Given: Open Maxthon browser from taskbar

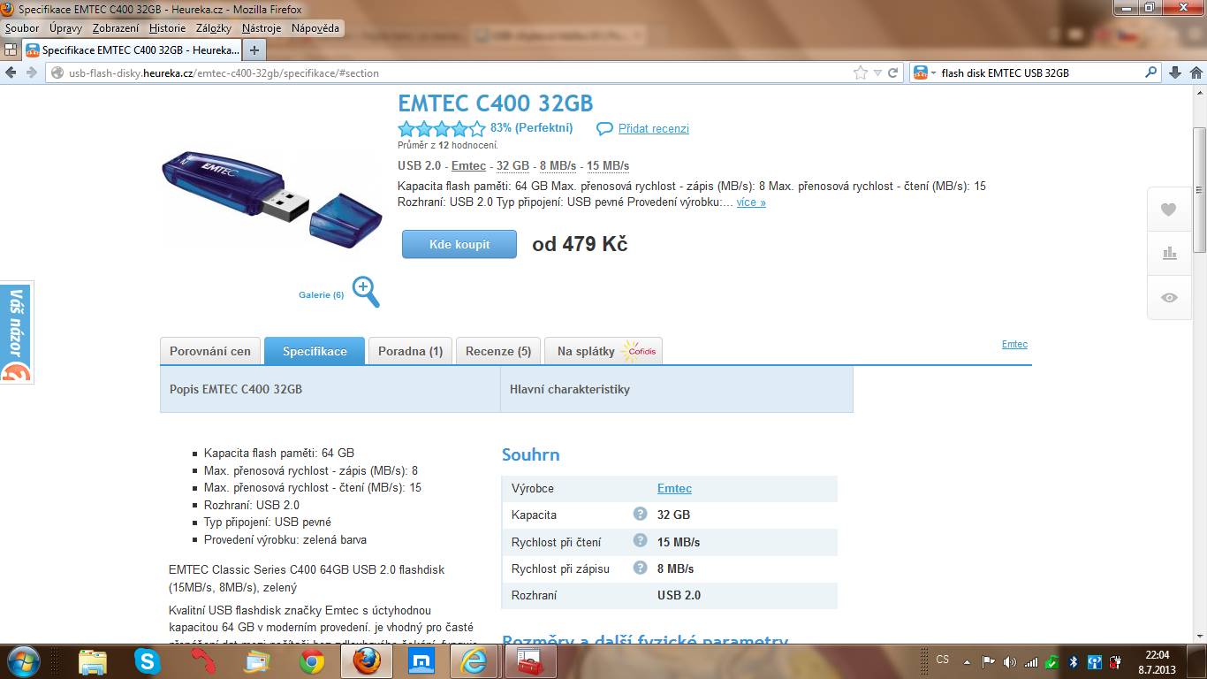Looking at the screenshot, I should 421,661.
